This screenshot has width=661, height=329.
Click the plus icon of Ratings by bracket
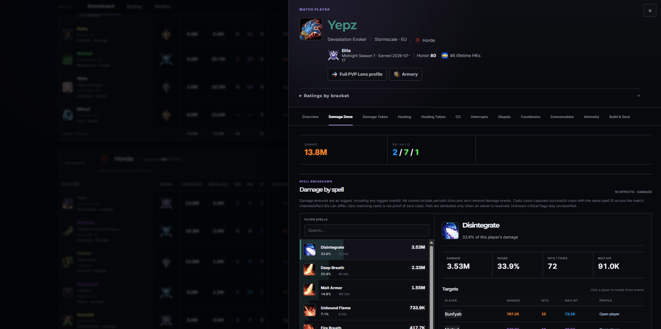click(639, 96)
